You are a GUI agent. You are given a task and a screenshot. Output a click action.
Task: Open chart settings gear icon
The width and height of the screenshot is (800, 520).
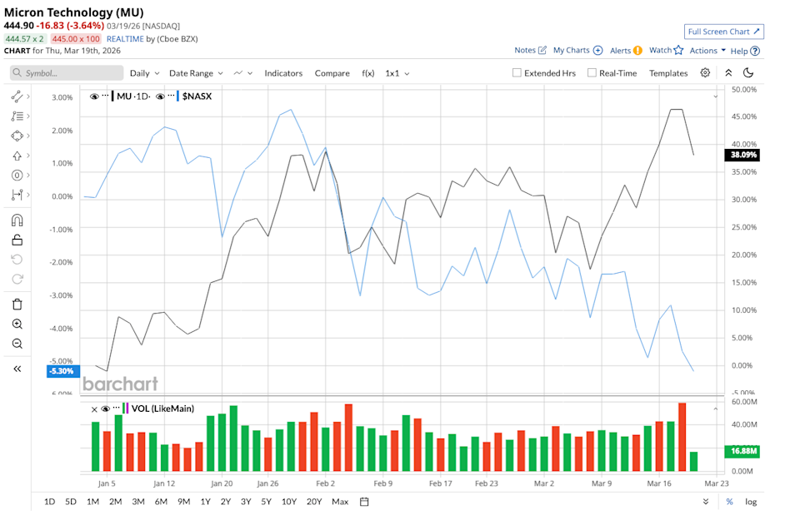tap(705, 72)
